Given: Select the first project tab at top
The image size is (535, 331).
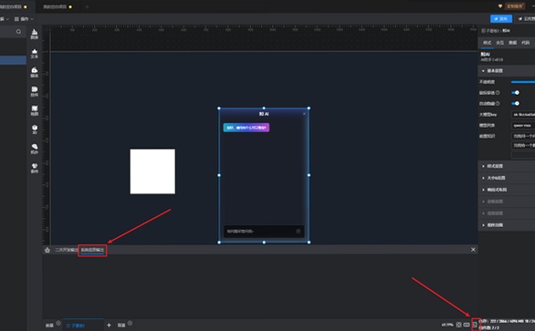Looking at the screenshot, I should click(x=14, y=6).
